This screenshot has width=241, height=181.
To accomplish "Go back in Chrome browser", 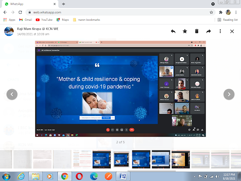I will pyautogui.click(x=5, y=12).
